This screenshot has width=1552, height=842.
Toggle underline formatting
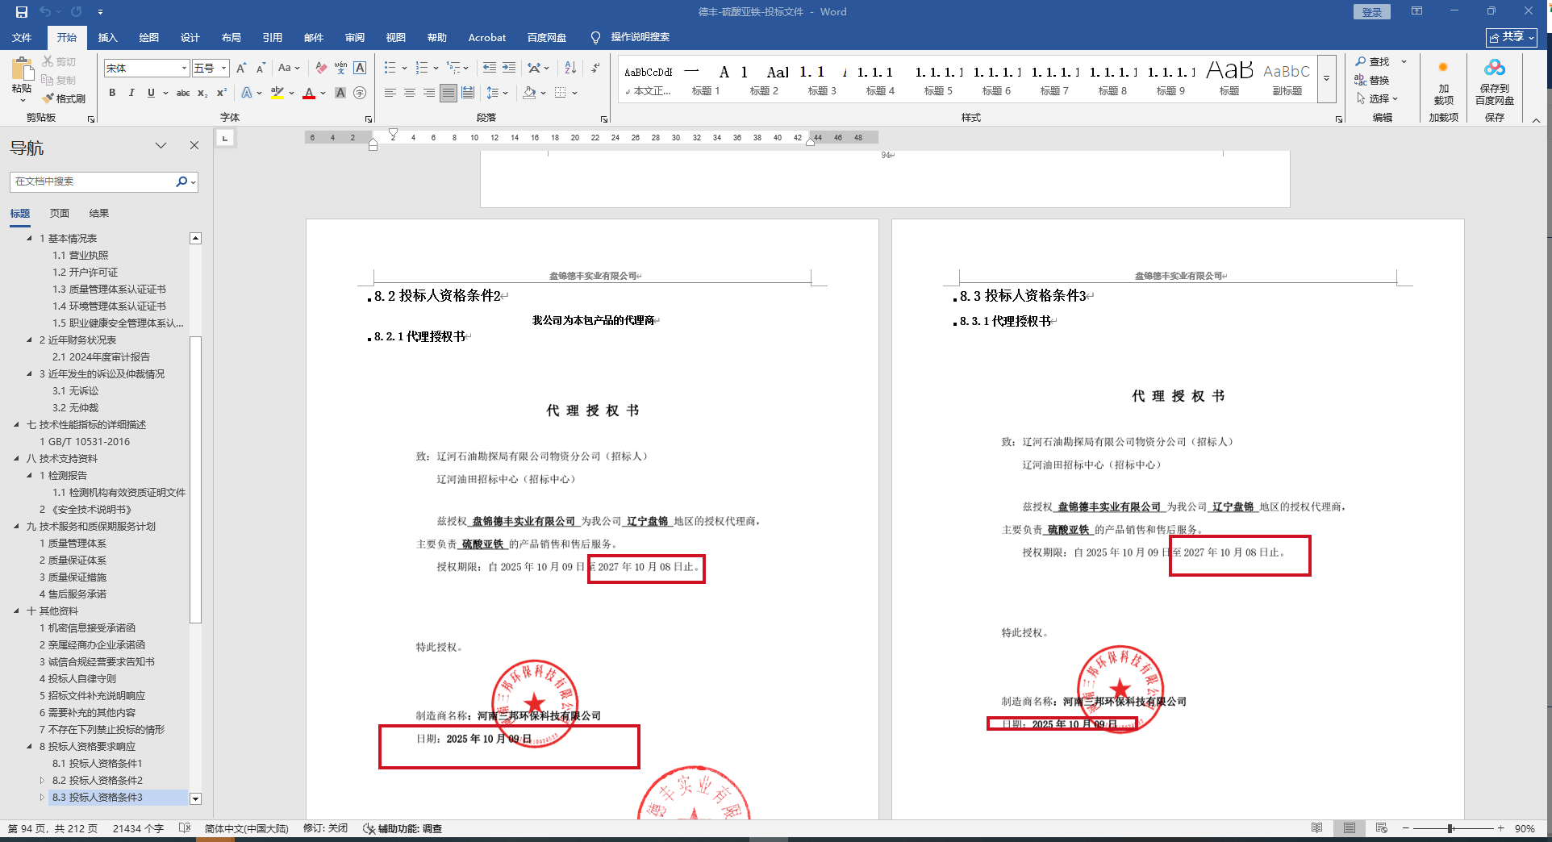[151, 93]
